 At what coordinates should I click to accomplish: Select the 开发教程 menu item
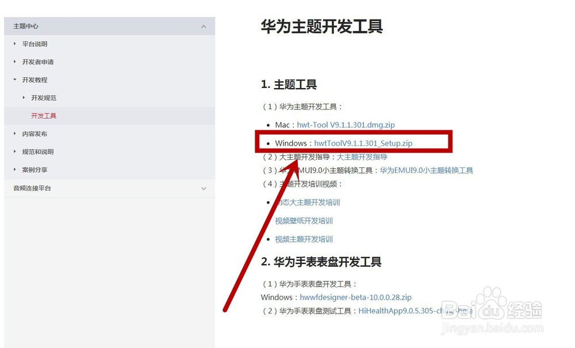(35, 80)
